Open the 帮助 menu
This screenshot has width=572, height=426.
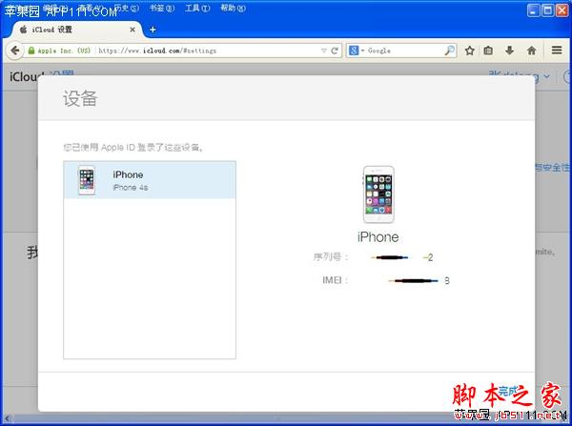click(x=234, y=8)
